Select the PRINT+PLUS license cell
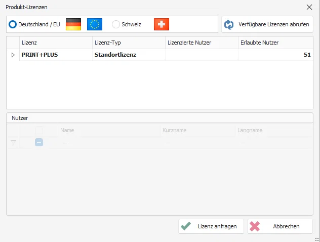The width and height of the screenshot is (320, 242). [x=56, y=55]
